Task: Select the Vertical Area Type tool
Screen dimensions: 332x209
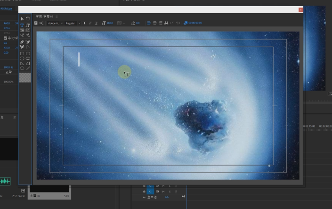Action: pos(28,30)
